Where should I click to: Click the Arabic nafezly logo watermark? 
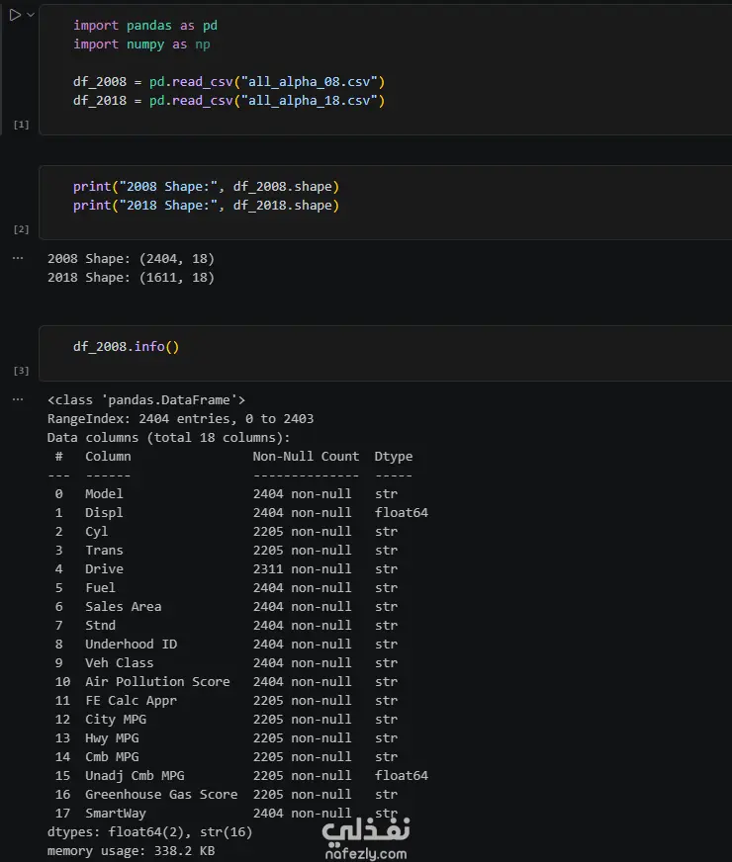(366, 829)
